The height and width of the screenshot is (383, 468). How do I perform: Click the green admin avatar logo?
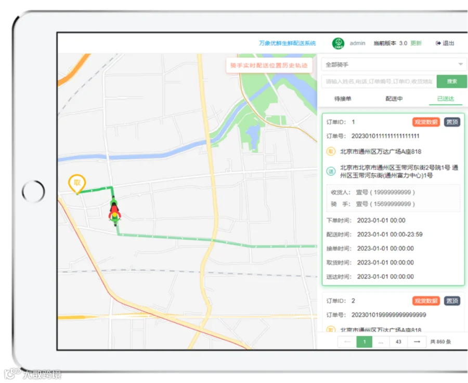point(338,43)
